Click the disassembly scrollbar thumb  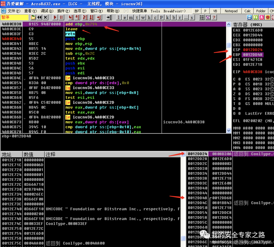tap(229, 45)
